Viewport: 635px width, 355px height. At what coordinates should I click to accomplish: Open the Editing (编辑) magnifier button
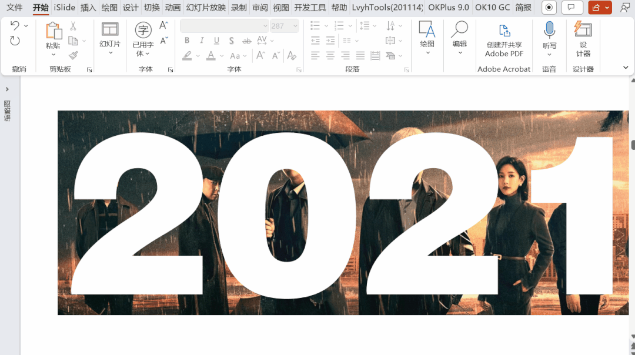460,38
